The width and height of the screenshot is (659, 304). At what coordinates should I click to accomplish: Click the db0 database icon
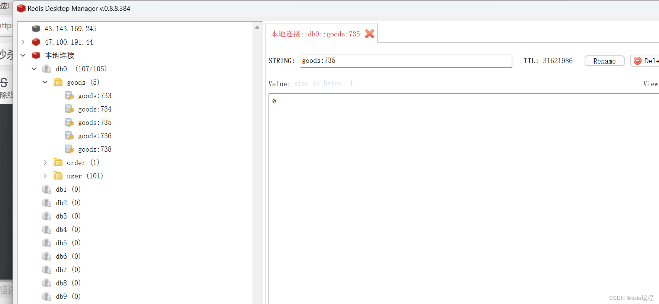[47, 69]
